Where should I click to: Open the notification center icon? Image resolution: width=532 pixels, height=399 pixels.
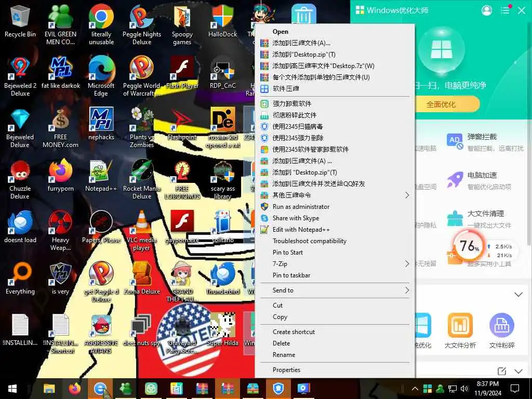[515, 389]
